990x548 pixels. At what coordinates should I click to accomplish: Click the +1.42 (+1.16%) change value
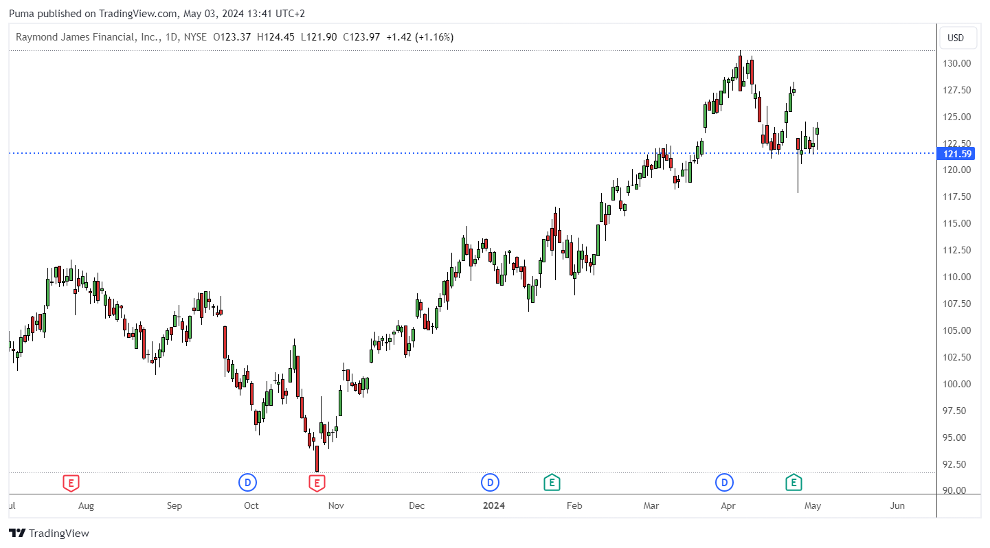pos(419,37)
